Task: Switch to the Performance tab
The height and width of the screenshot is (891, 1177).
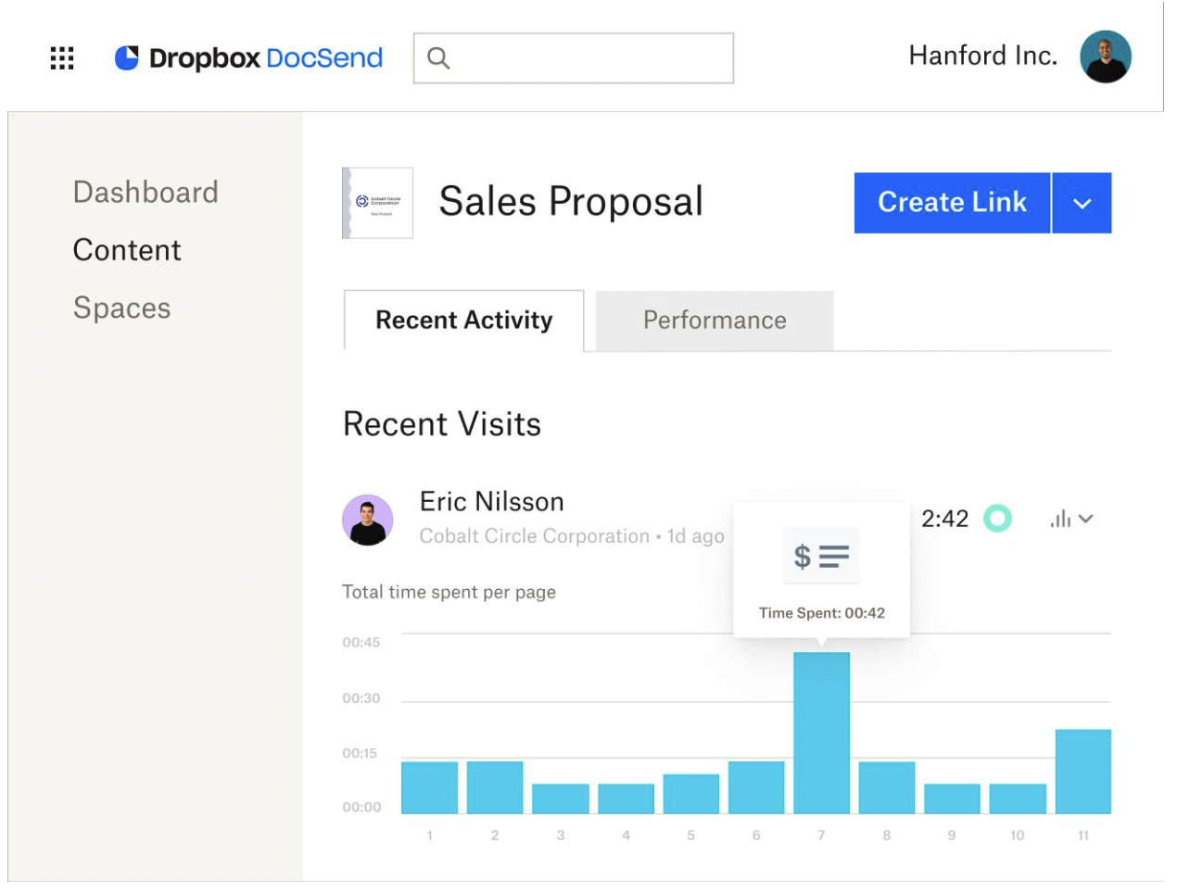Action: point(715,320)
